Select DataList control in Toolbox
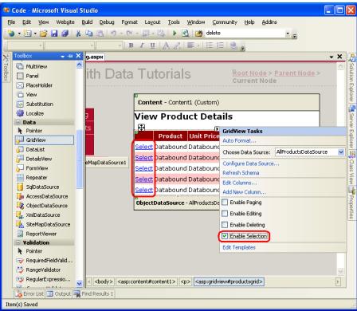This screenshot has height=311, width=357. tap(35, 149)
